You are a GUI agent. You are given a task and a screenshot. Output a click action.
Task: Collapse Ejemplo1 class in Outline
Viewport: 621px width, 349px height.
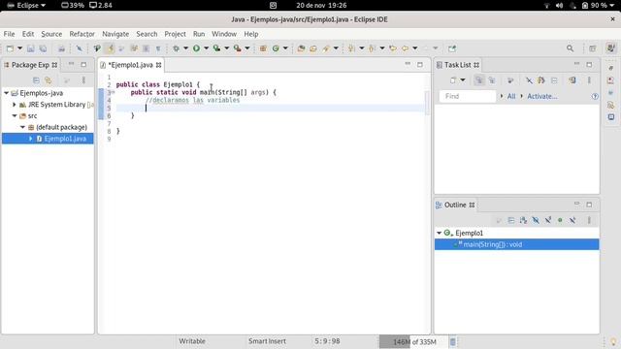tap(439, 233)
